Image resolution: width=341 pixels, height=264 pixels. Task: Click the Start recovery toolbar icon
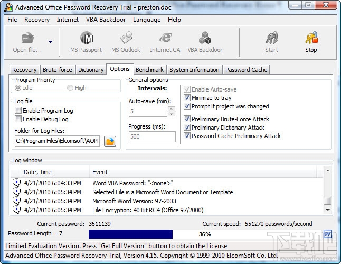coord(272,38)
